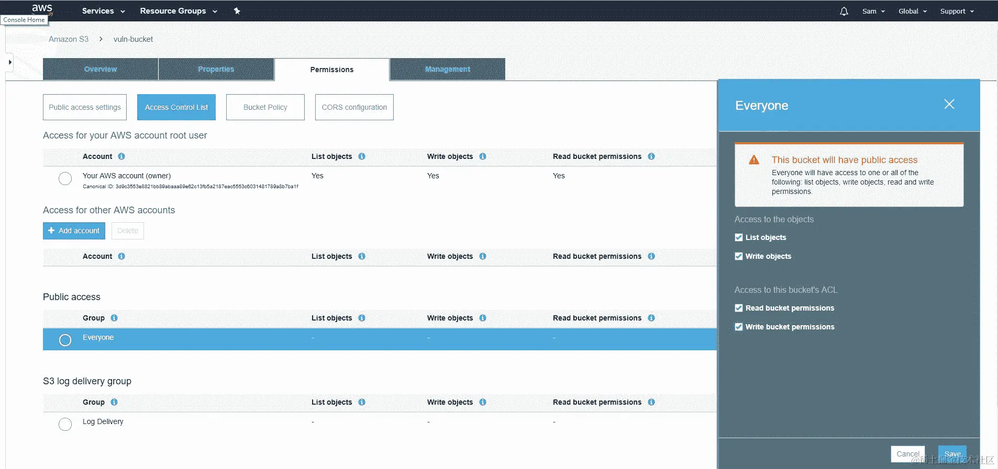The height and width of the screenshot is (469, 998).
Task: Show Write objects info in Public access table
Action: pos(483,318)
